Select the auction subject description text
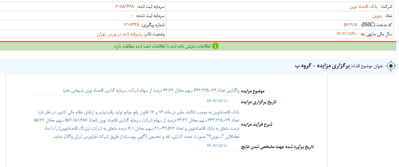Viewport: 399px width, 167px height. tap(151, 91)
